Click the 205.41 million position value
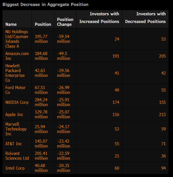The height and width of the screenshot is (177, 173). pos(41,156)
